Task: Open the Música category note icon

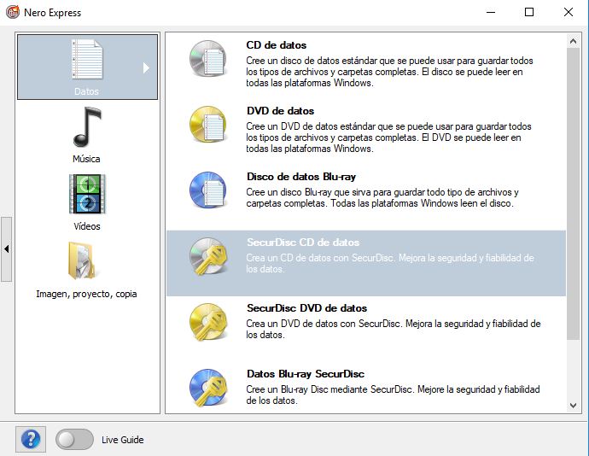Action: 86,127
